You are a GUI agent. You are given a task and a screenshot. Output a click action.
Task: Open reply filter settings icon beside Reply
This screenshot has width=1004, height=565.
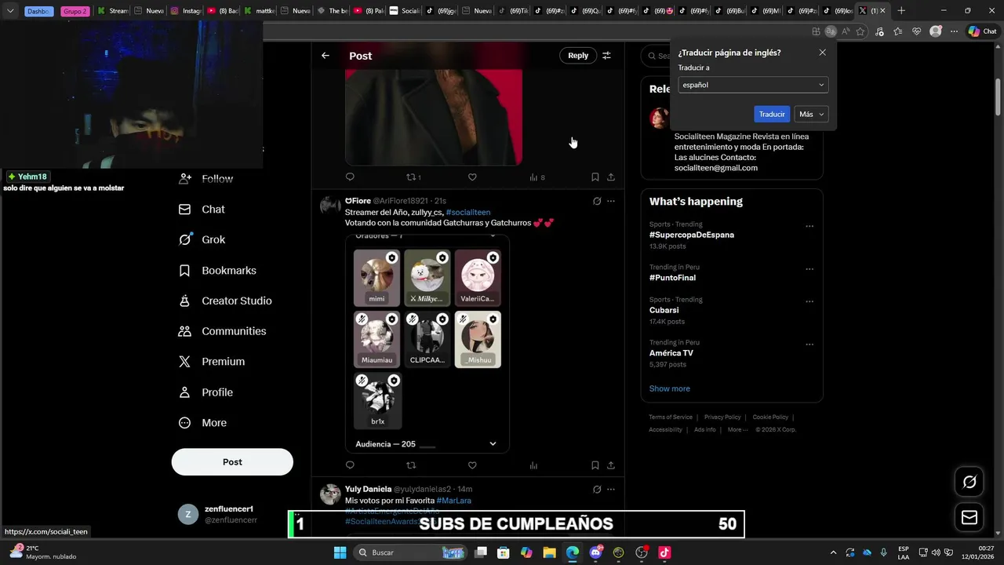point(606,56)
